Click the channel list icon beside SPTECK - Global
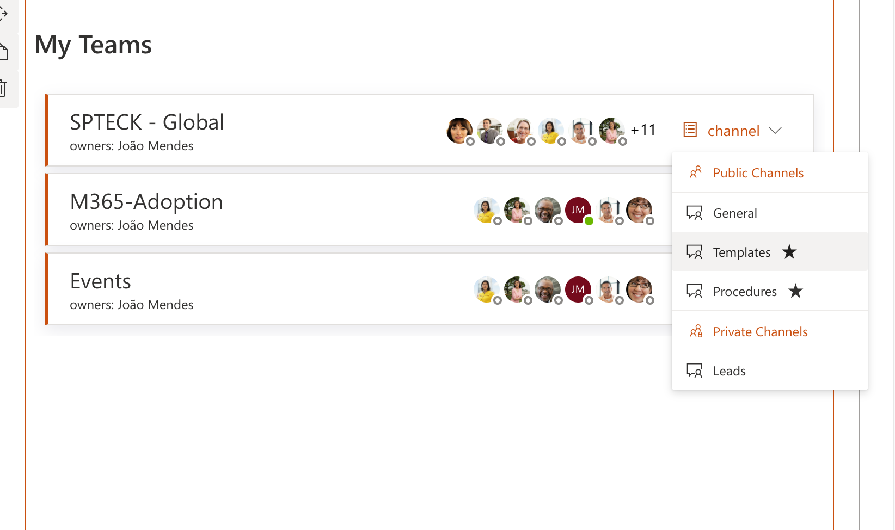 [x=690, y=130]
